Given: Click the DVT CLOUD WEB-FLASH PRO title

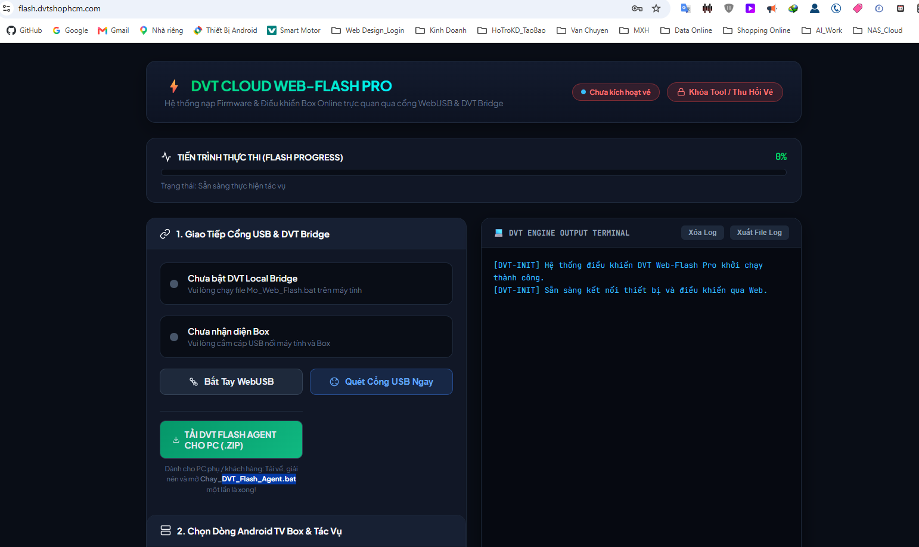Looking at the screenshot, I should point(291,86).
